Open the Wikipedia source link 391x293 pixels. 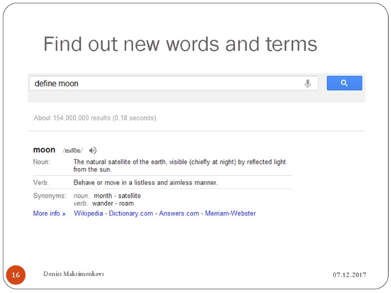[88, 213]
